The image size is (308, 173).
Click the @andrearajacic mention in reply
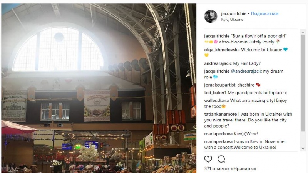[x=246, y=71]
